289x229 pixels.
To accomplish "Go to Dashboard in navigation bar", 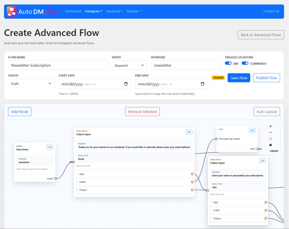I will (73, 11).
